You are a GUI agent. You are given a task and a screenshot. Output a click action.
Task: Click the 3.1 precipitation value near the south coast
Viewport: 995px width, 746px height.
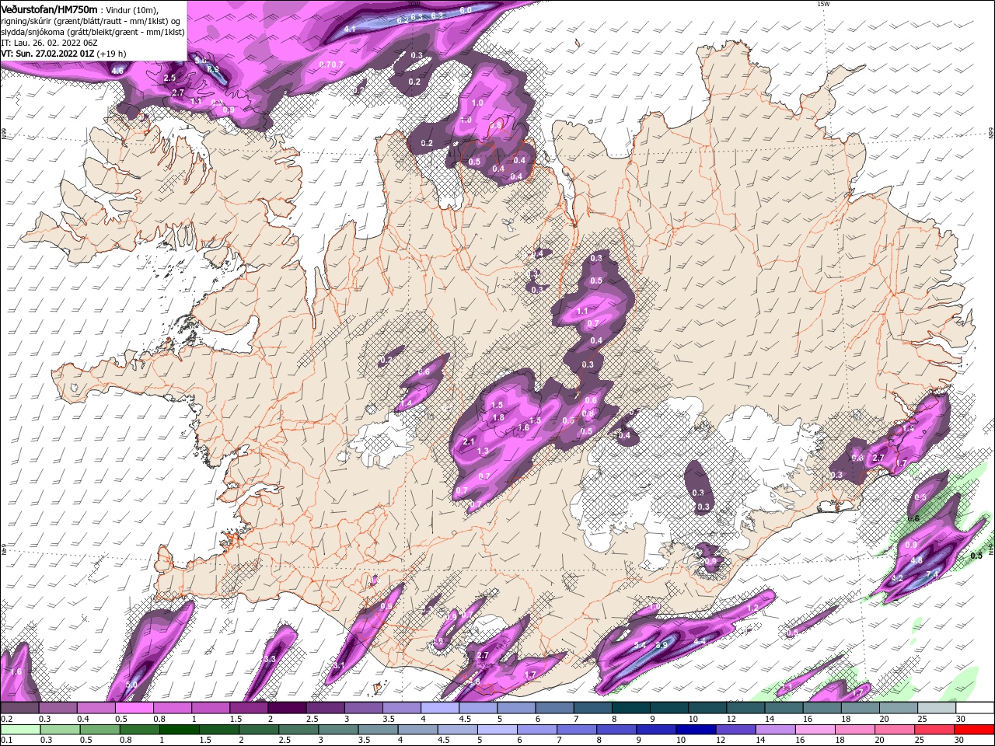[x=339, y=665]
